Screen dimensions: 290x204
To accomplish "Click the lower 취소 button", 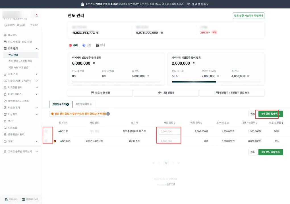I will [252, 152].
